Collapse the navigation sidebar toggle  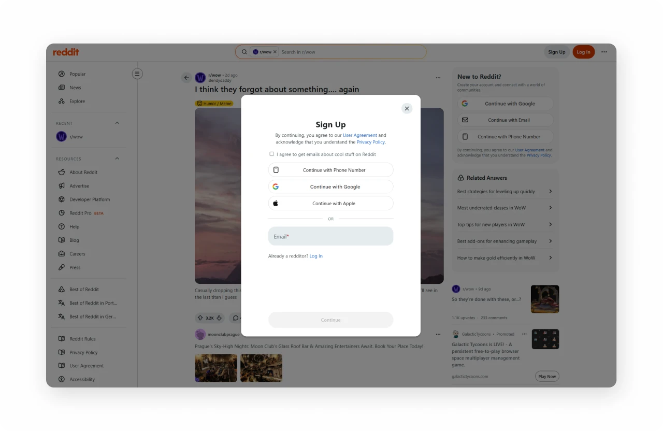(x=137, y=74)
